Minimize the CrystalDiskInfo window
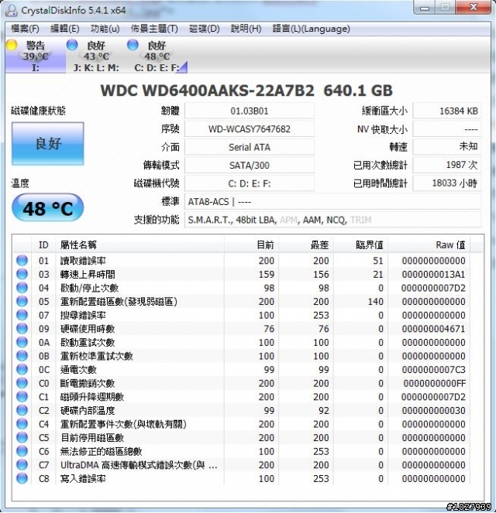 [x=425, y=8]
